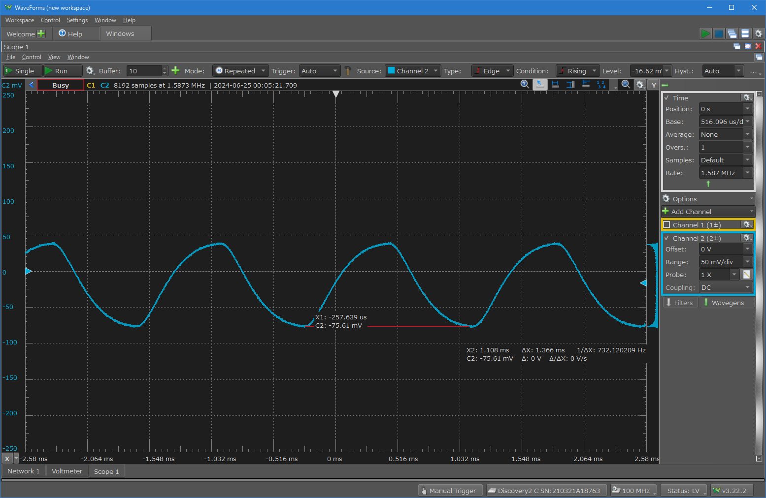Click the Level -16.62 mV field

[646, 71]
